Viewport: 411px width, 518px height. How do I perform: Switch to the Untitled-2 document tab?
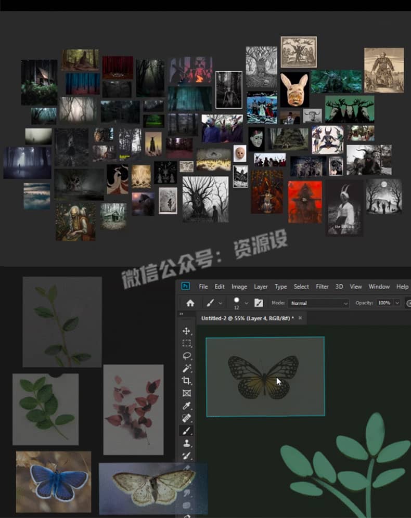click(x=248, y=318)
